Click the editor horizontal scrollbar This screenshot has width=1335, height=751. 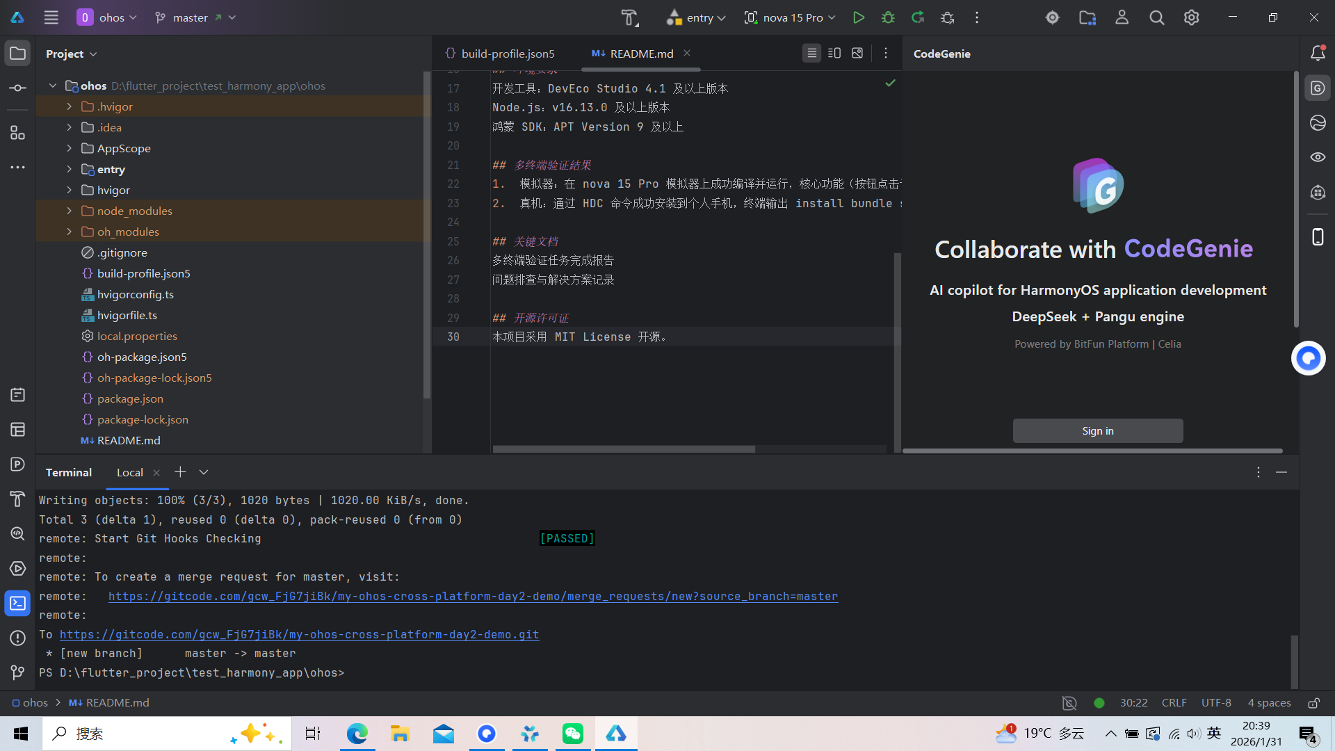[x=624, y=449]
